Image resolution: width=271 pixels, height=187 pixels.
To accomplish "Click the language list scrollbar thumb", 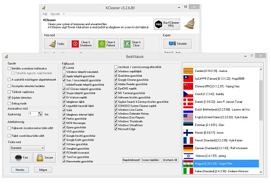I will click(261, 100).
